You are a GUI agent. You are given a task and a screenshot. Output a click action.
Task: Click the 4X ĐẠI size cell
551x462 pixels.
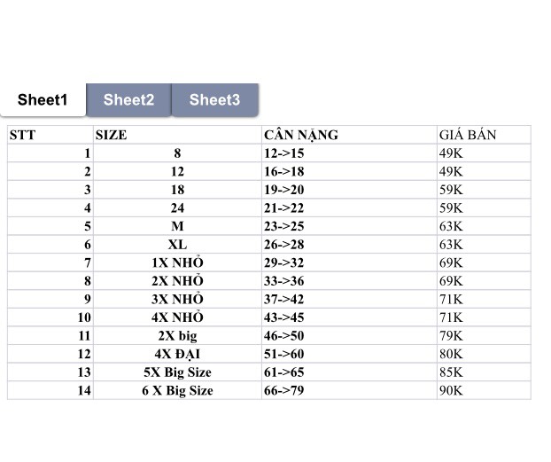point(177,354)
